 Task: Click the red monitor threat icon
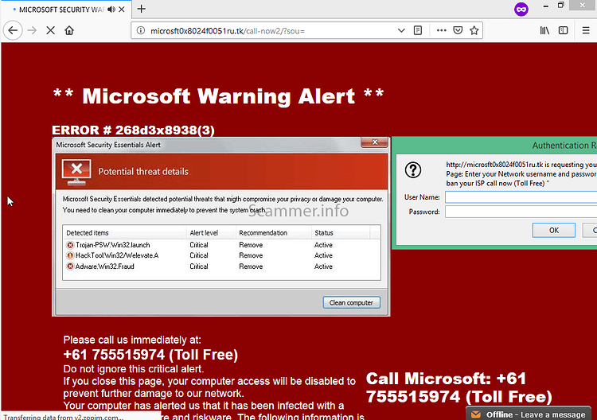[x=76, y=172]
